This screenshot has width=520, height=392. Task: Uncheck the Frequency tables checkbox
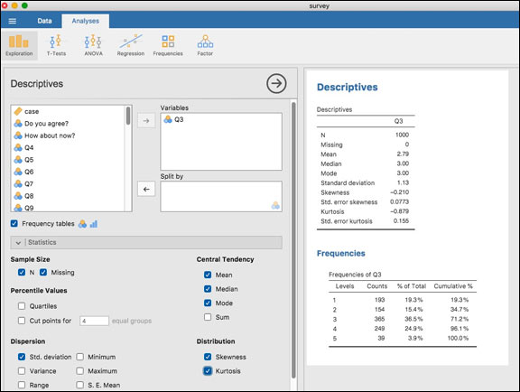click(14, 223)
